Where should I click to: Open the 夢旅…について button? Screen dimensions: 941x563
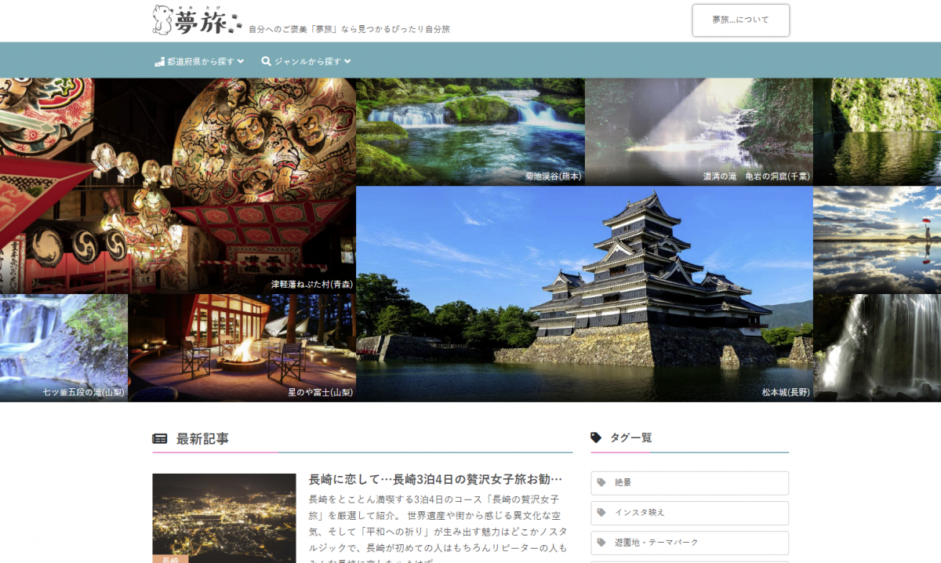740,20
